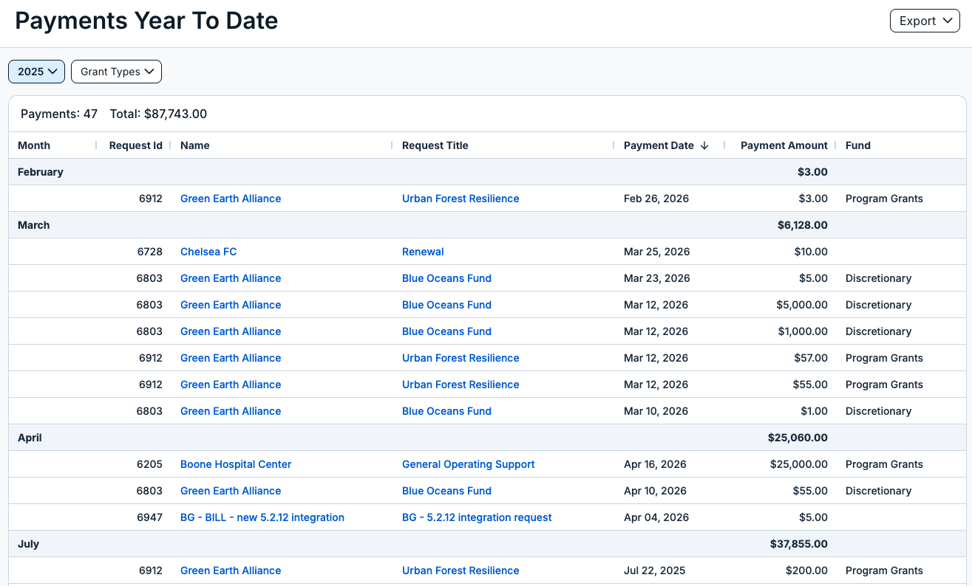Click request id 6947
The height and width of the screenshot is (586, 972).
click(149, 517)
